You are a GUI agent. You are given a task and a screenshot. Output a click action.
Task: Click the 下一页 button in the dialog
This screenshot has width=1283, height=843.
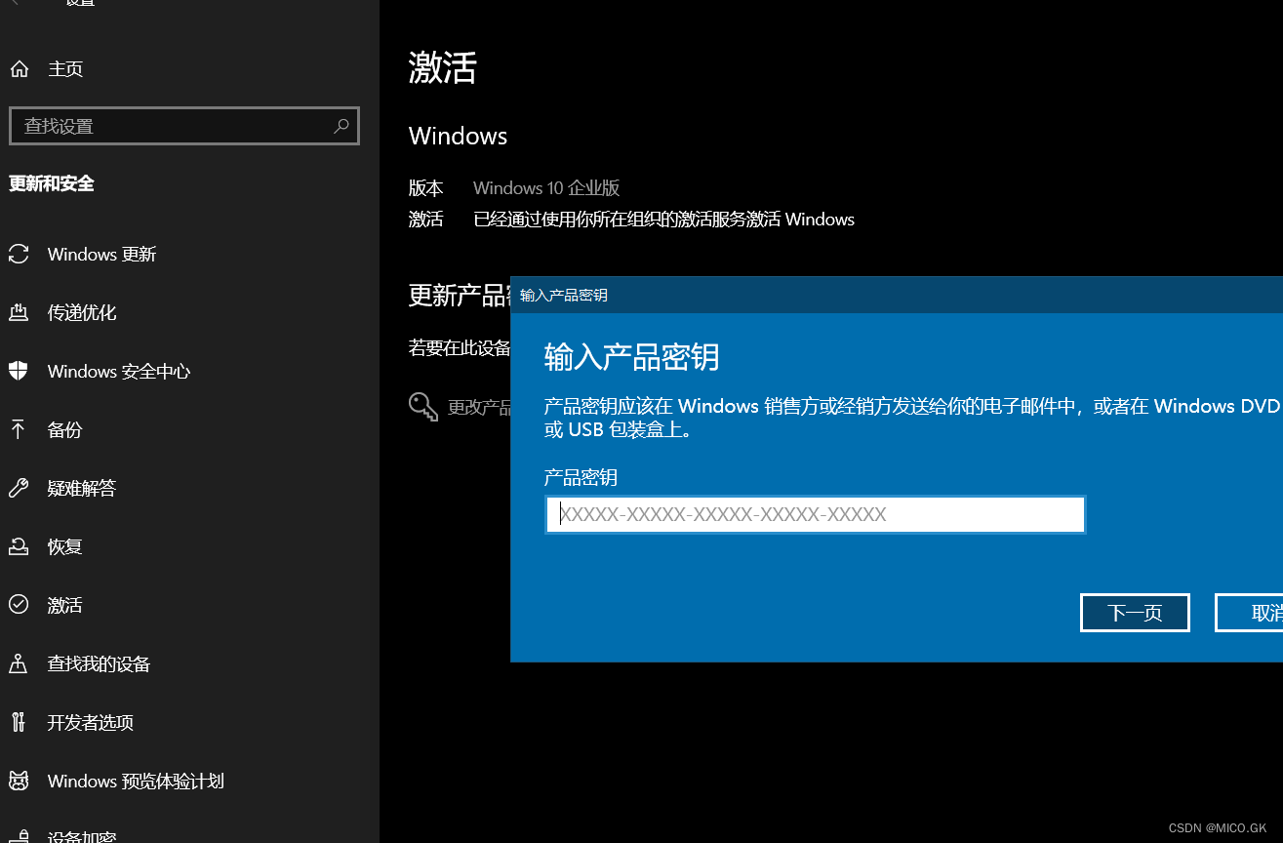[x=1135, y=613]
